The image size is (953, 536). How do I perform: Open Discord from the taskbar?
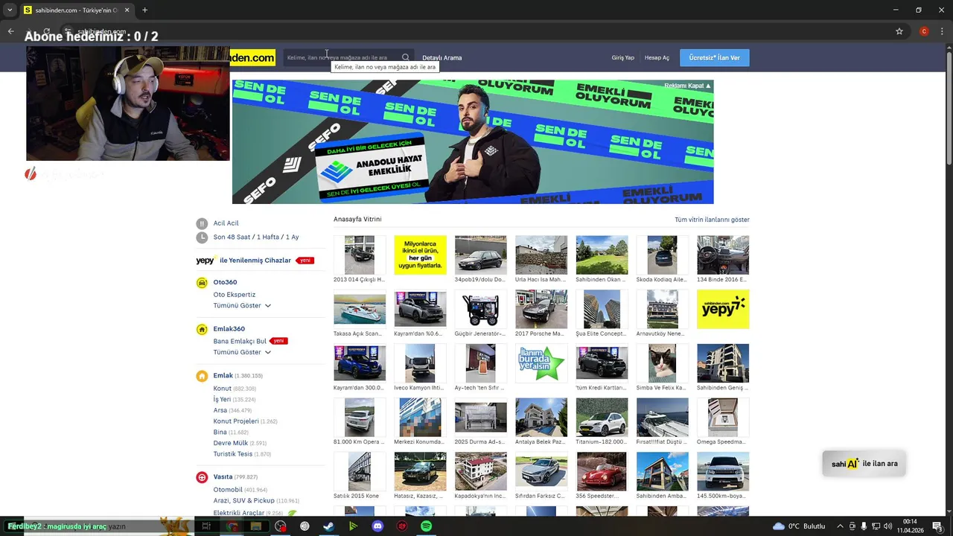pyautogui.click(x=377, y=526)
